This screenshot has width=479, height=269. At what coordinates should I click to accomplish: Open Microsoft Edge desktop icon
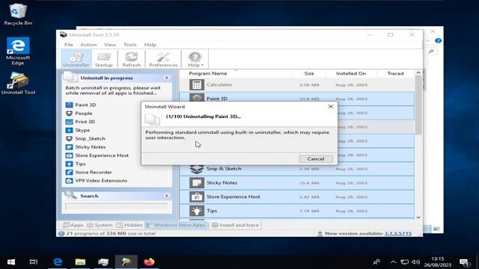pos(18,51)
